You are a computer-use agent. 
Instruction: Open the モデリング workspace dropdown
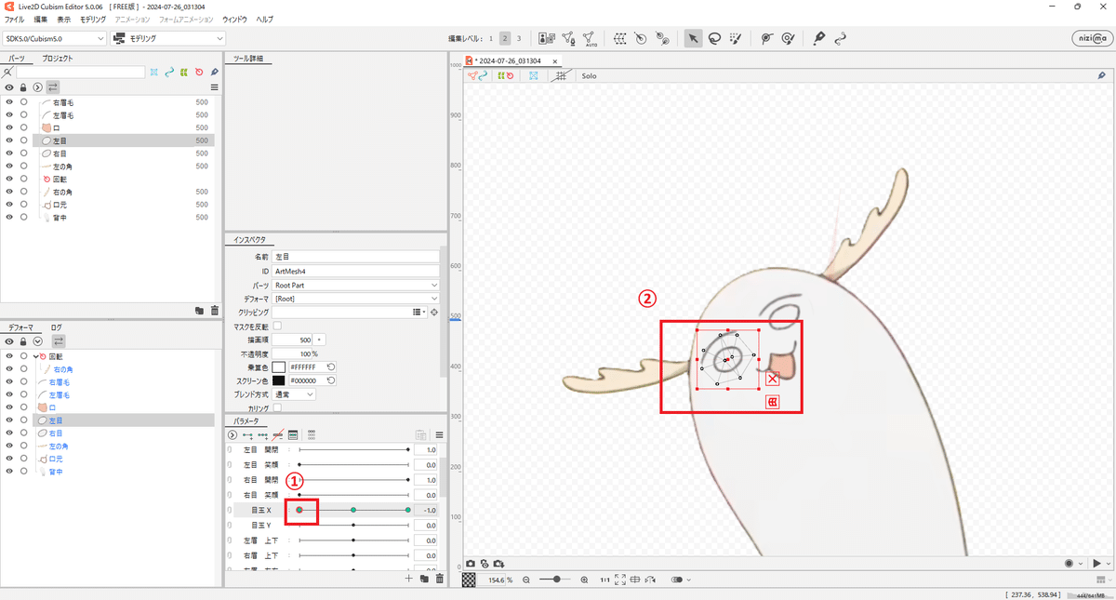167,38
